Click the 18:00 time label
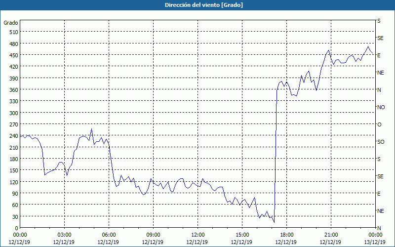 point(286,235)
